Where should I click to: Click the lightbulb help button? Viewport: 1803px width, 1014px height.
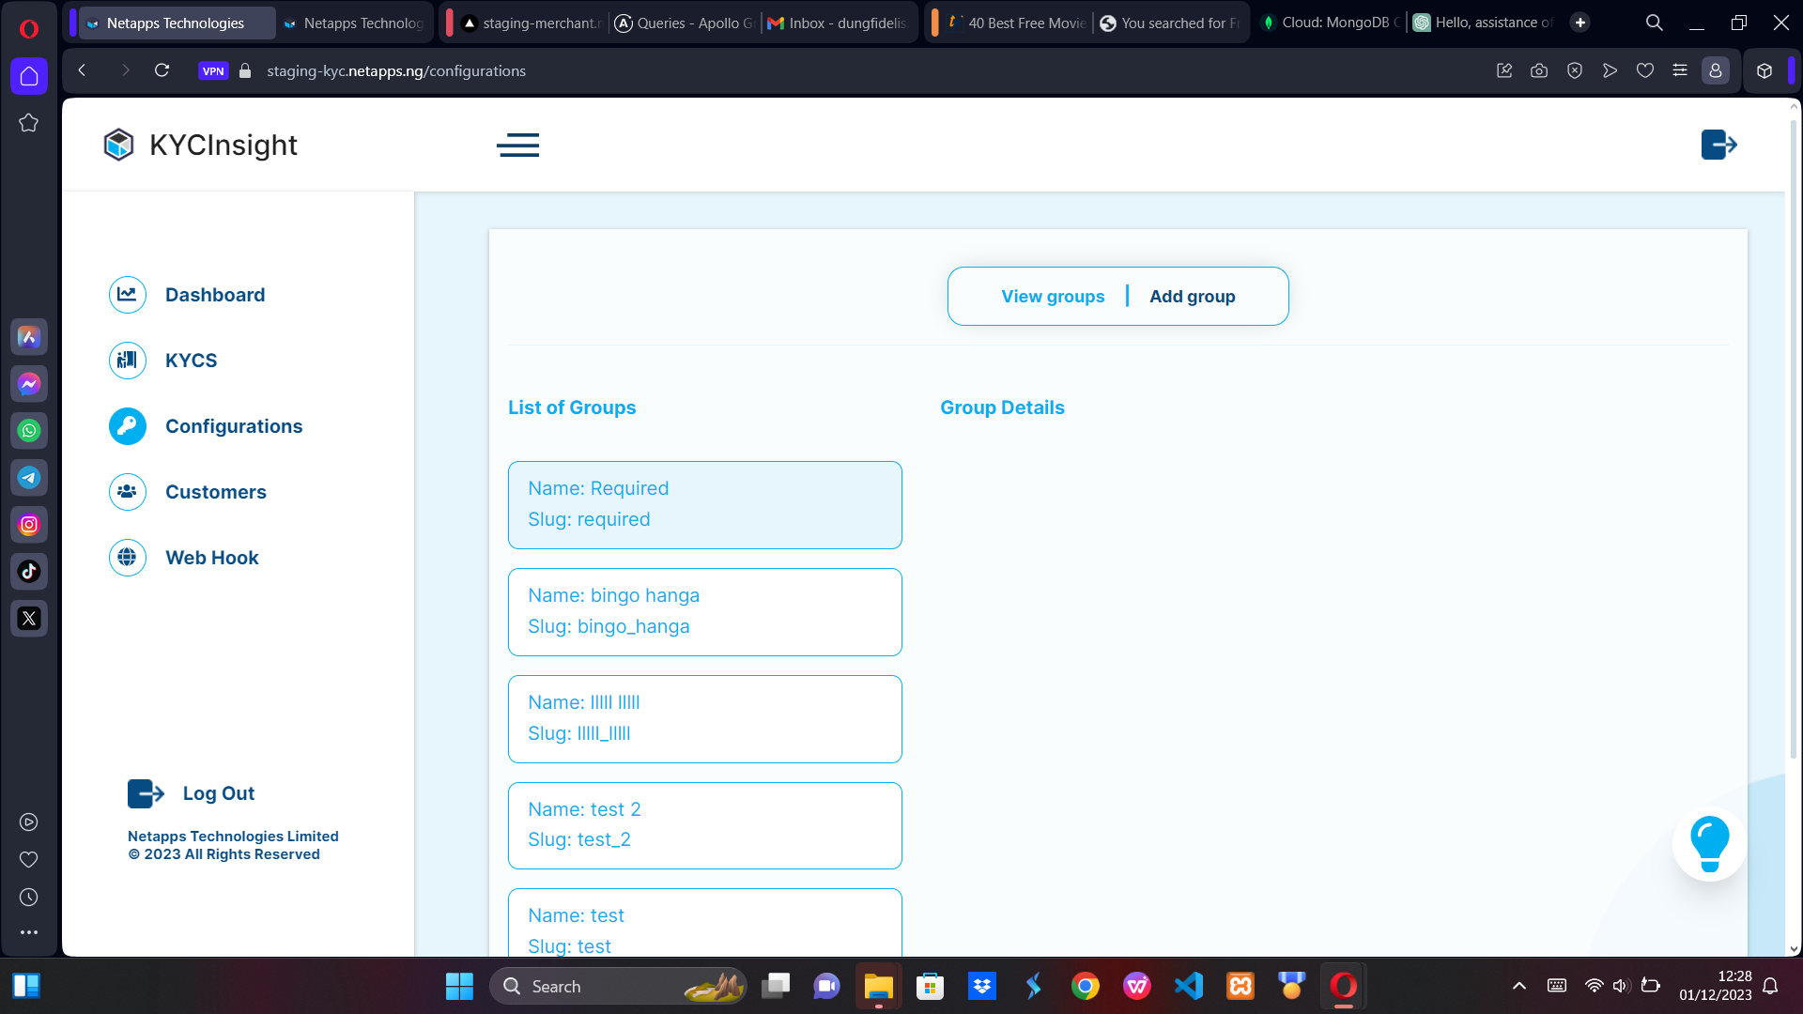[1709, 844]
